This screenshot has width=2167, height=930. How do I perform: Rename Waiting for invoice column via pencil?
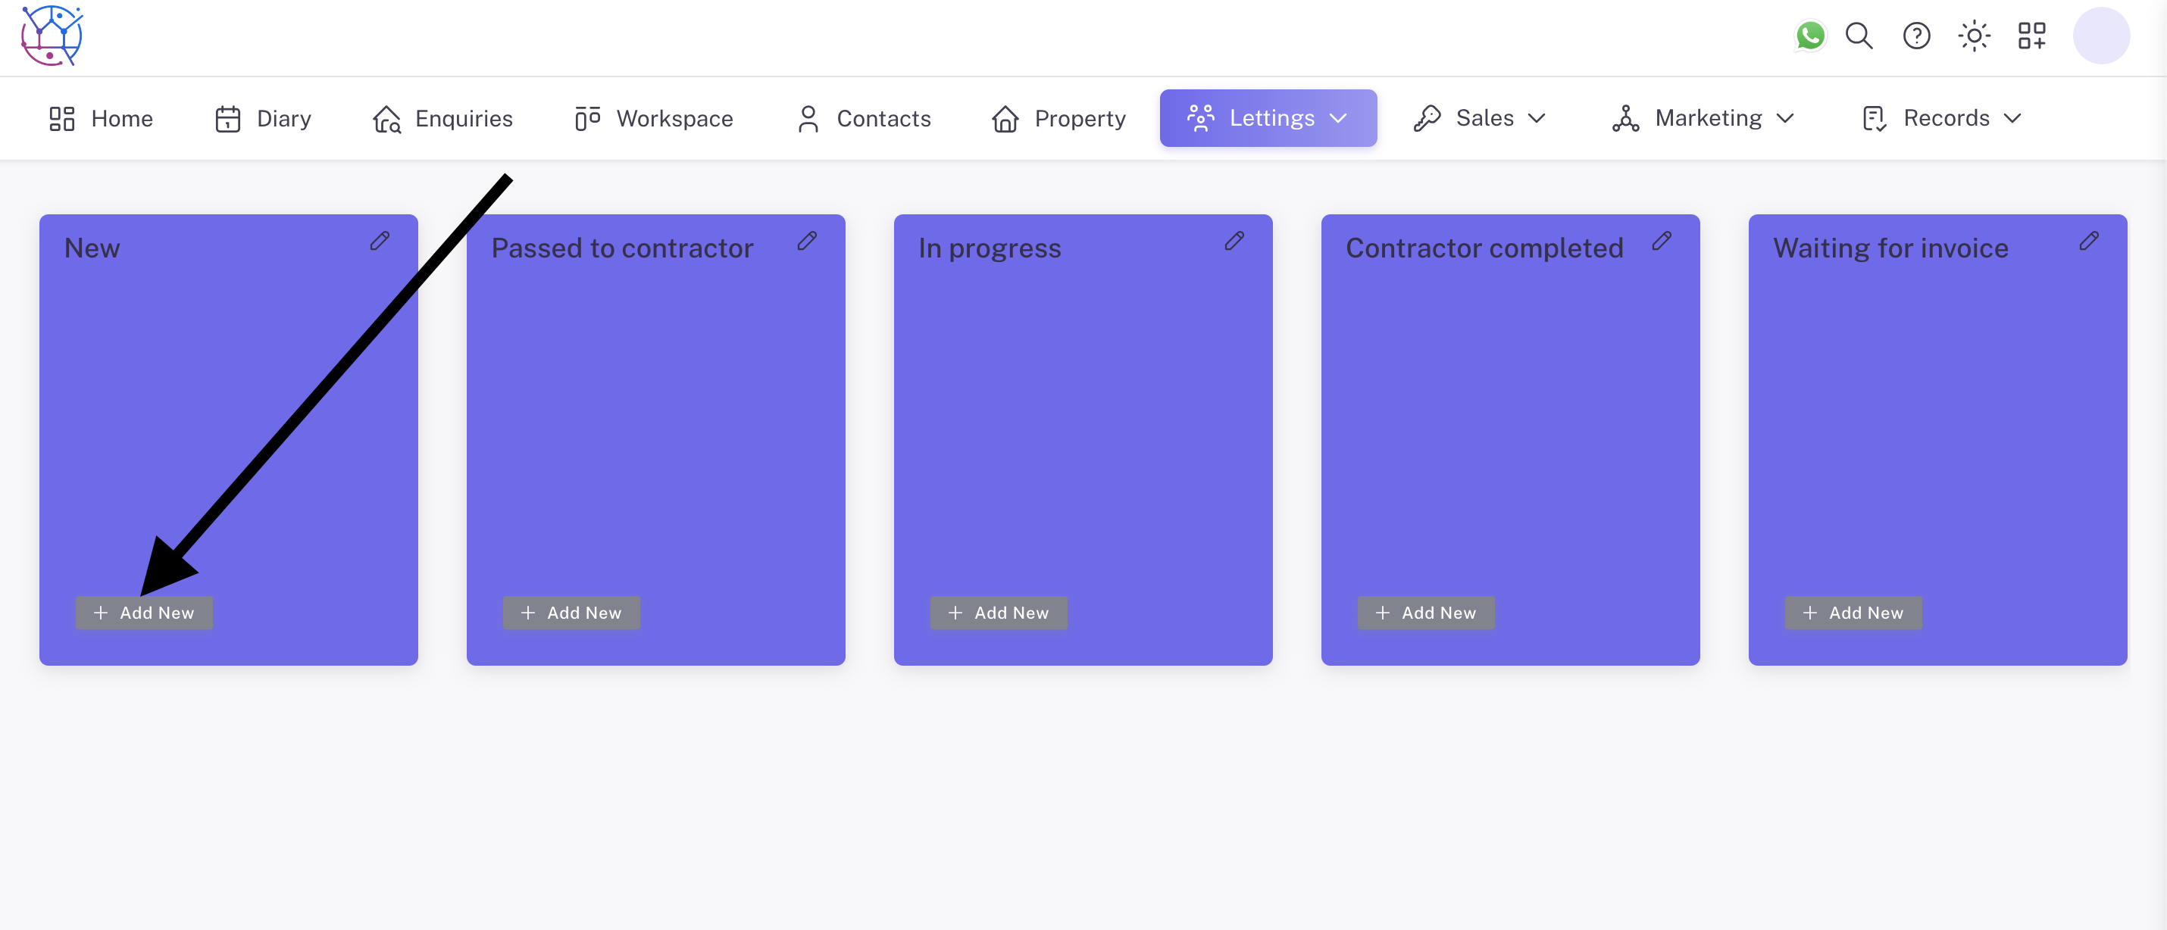pyautogui.click(x=2089, y=242)
